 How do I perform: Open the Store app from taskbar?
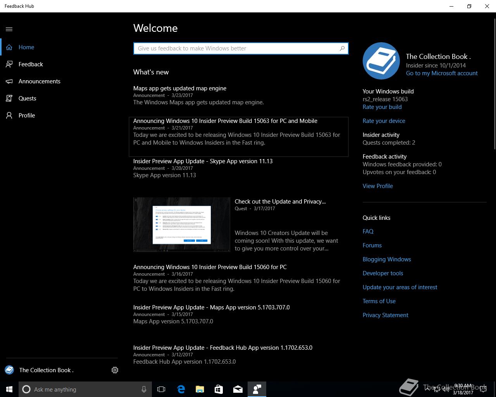coord(219,389)
